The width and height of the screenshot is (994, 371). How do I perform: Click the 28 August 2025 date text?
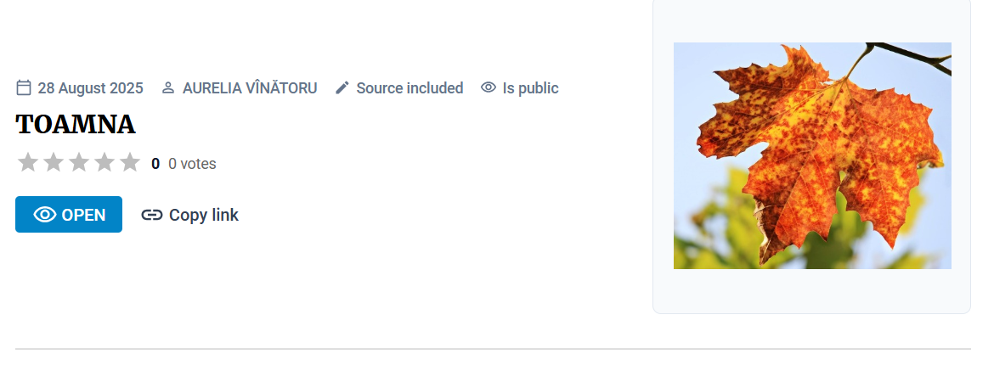point(91,87)
